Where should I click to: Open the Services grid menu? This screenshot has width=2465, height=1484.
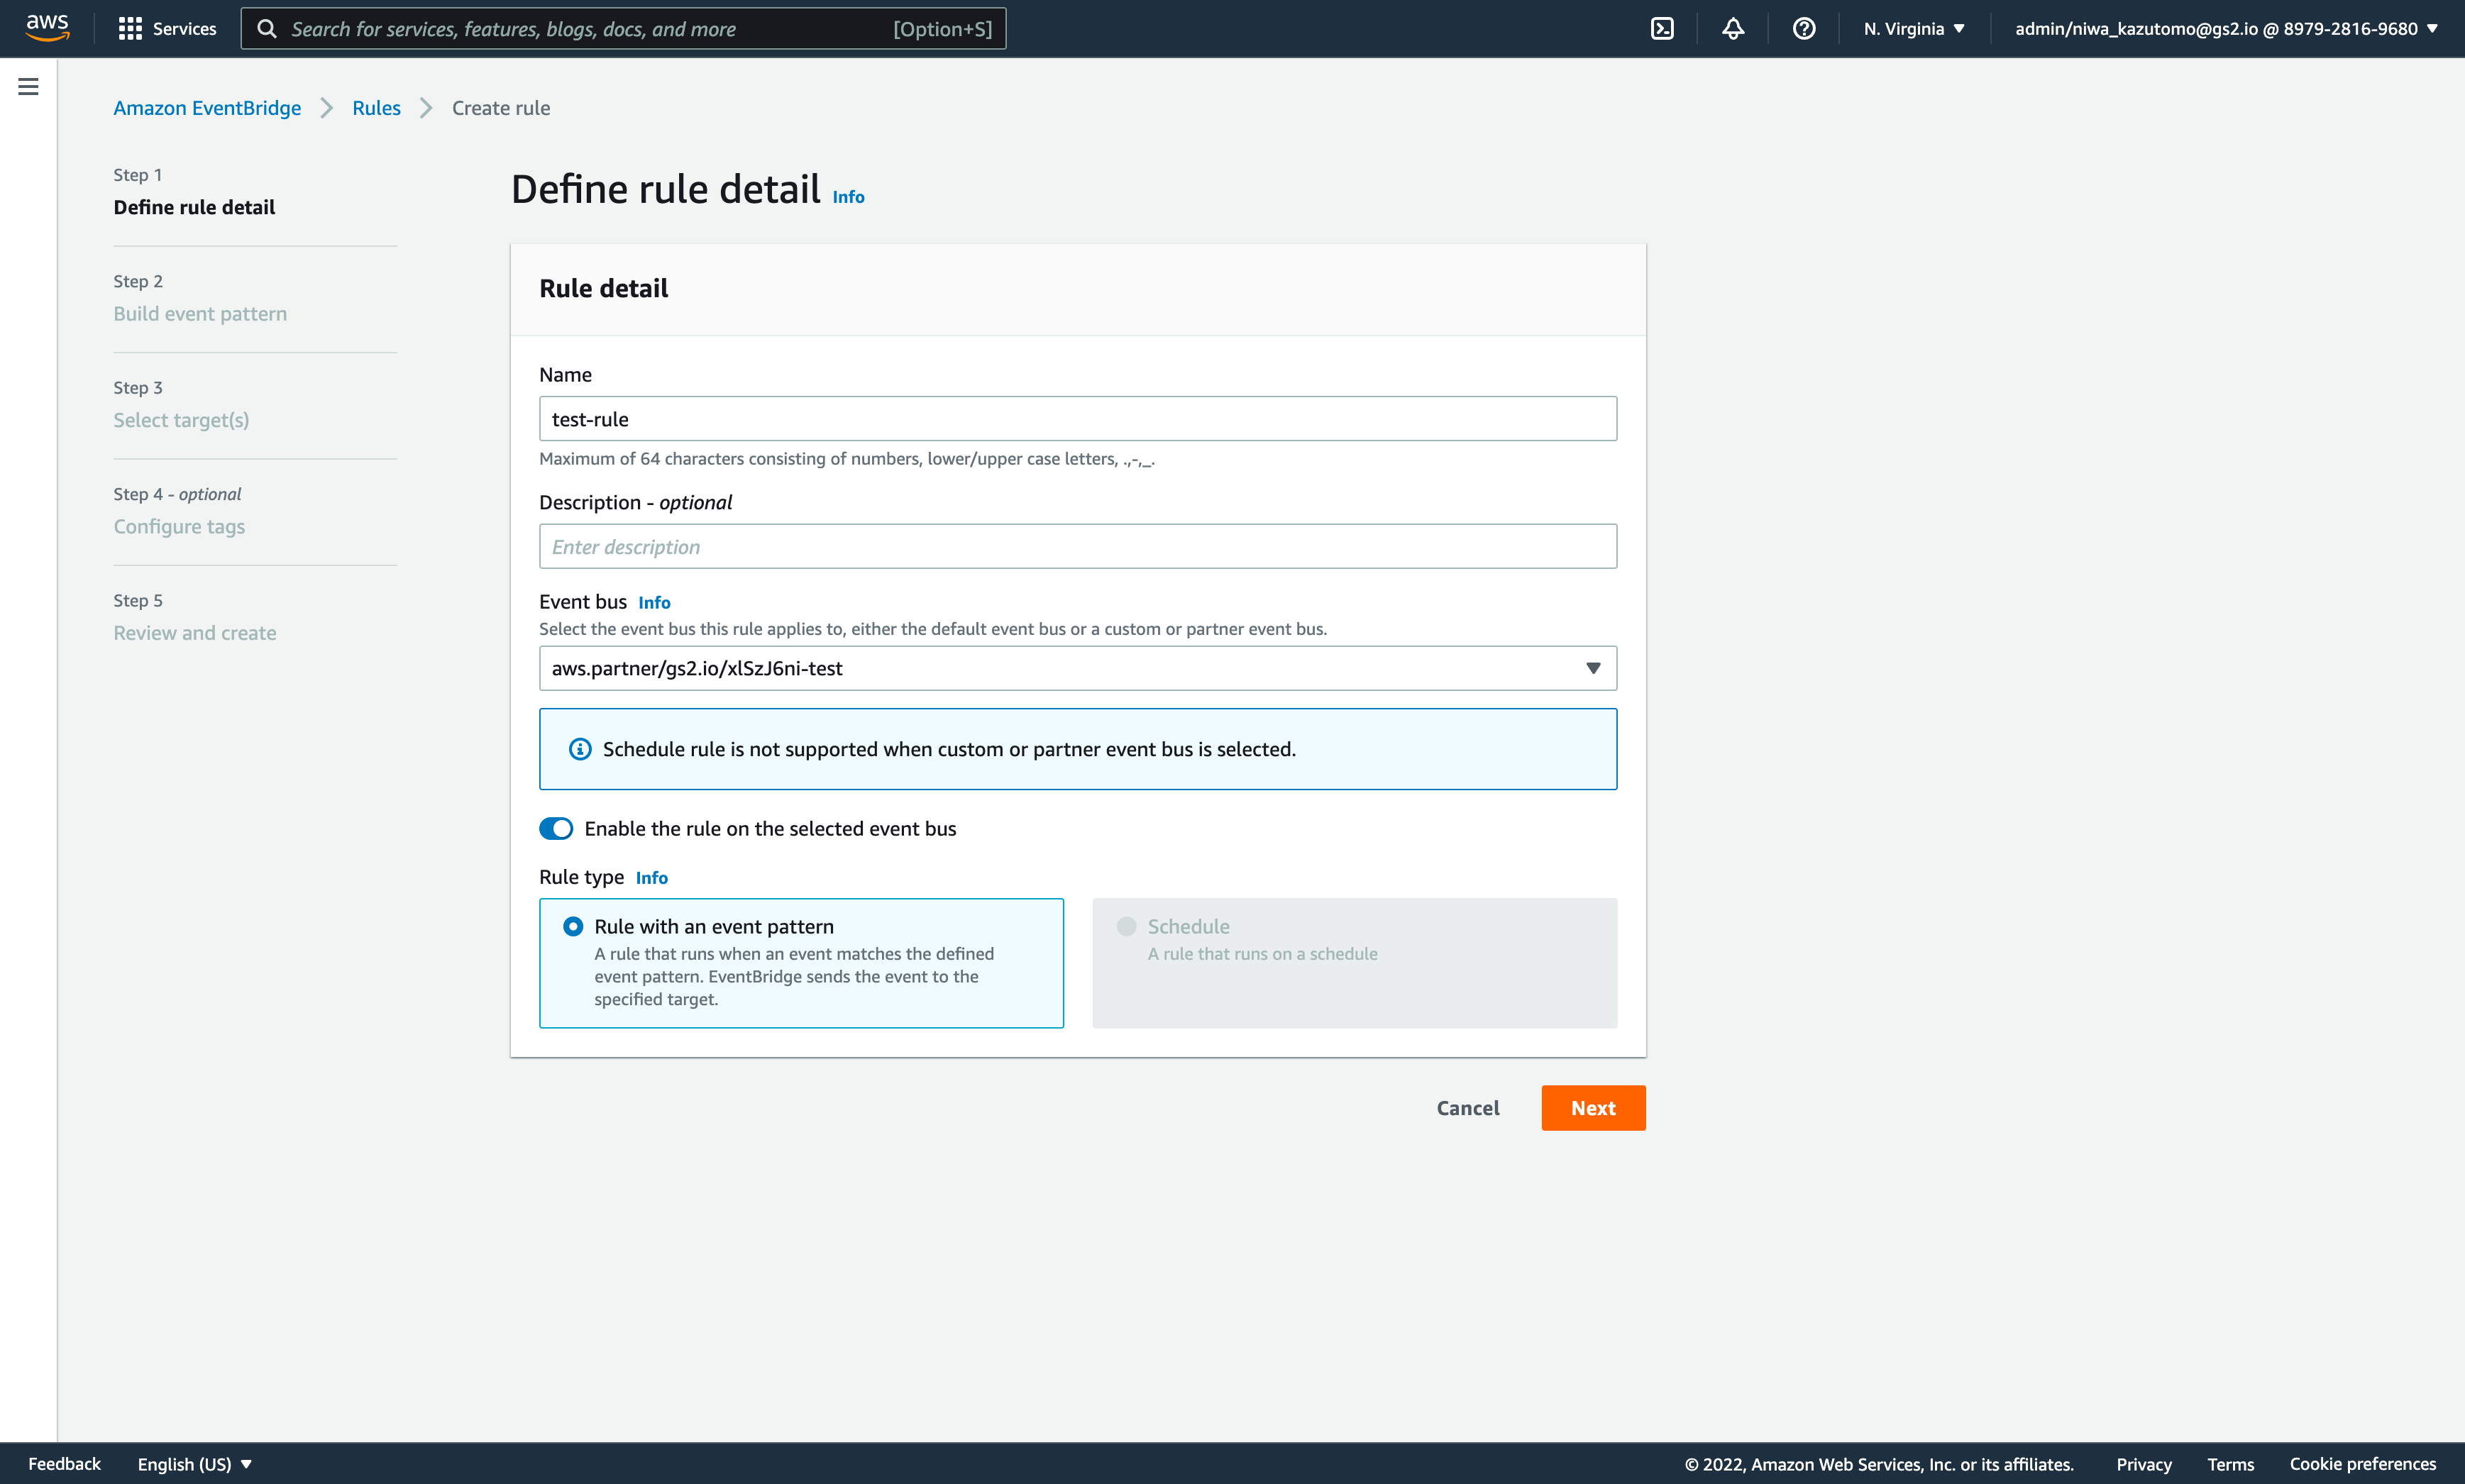pyautogui.click(x=167, y=29)
